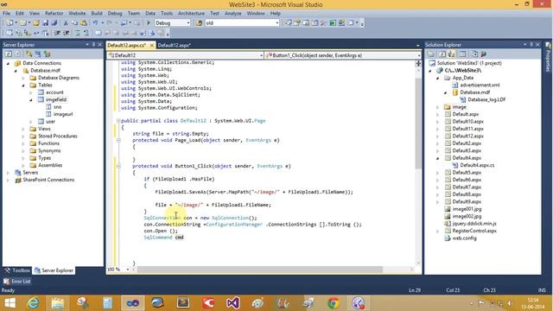The image size is (553, 311).
Task: Open the search box dropdown containing 'old'
Action: coord(276,23)
